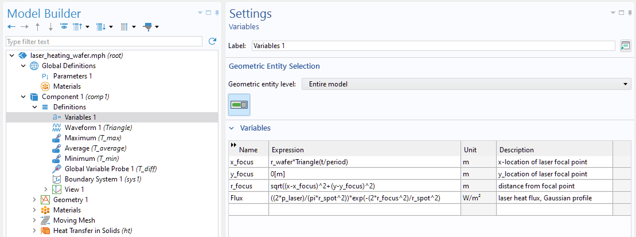
Task: Collapse the Variables section
Action: pos(232,128)
